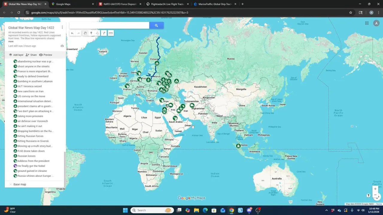Select 'new sanctions on Iran' entry
This screenshot has width=383, height=215.
(x=31, y=91)
